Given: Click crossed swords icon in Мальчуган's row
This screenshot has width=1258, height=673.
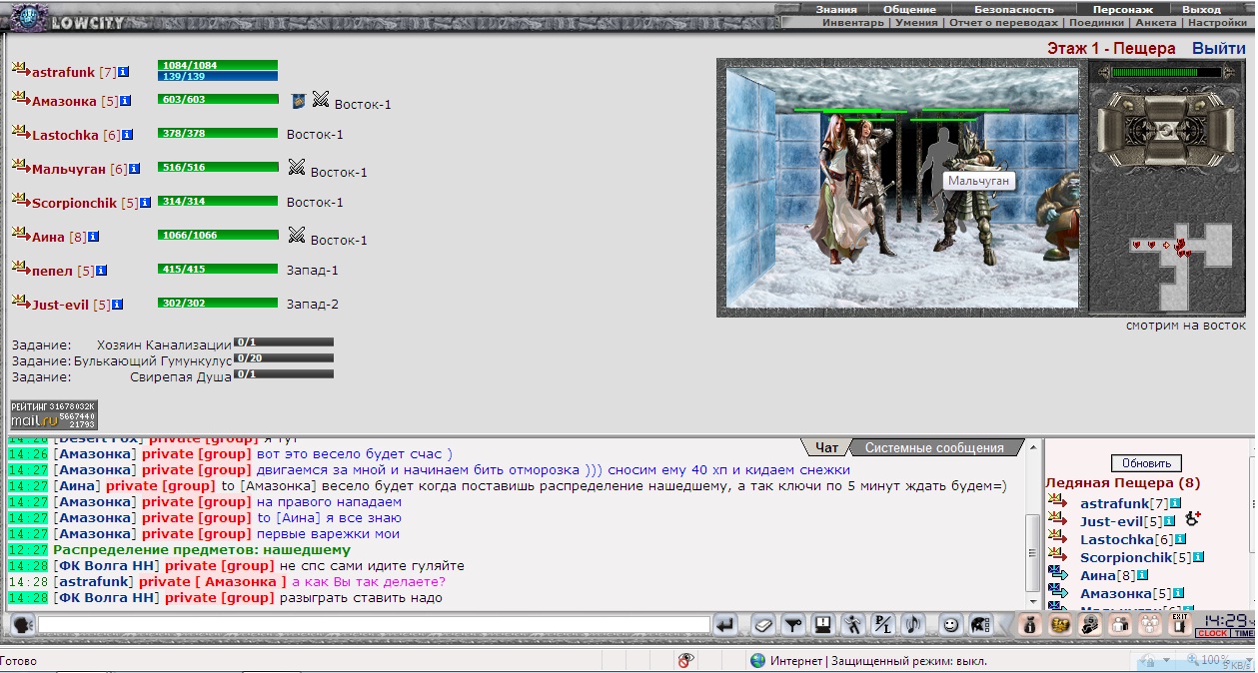Looking at the screenshot, I should [297, 168].
